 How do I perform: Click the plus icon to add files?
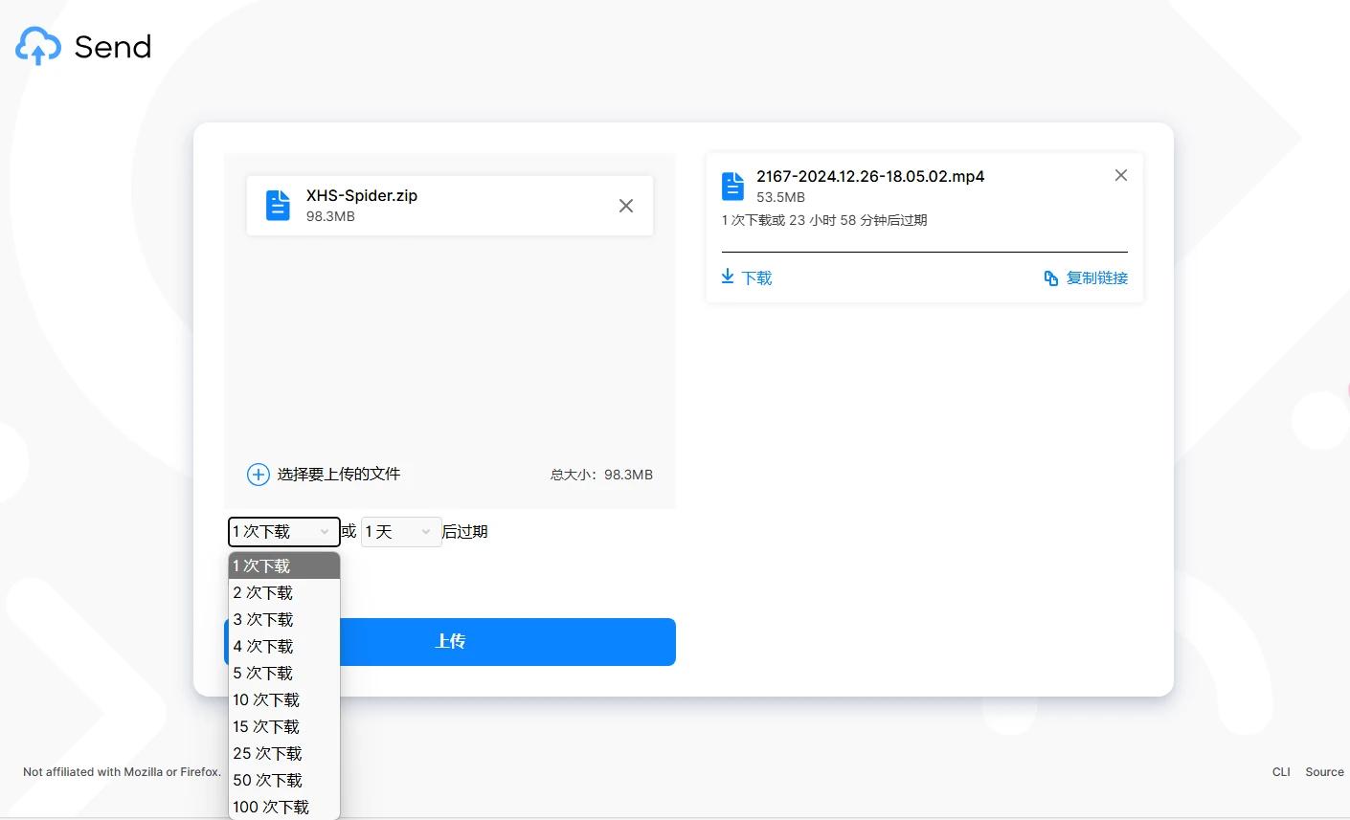[x=259, y=475]
